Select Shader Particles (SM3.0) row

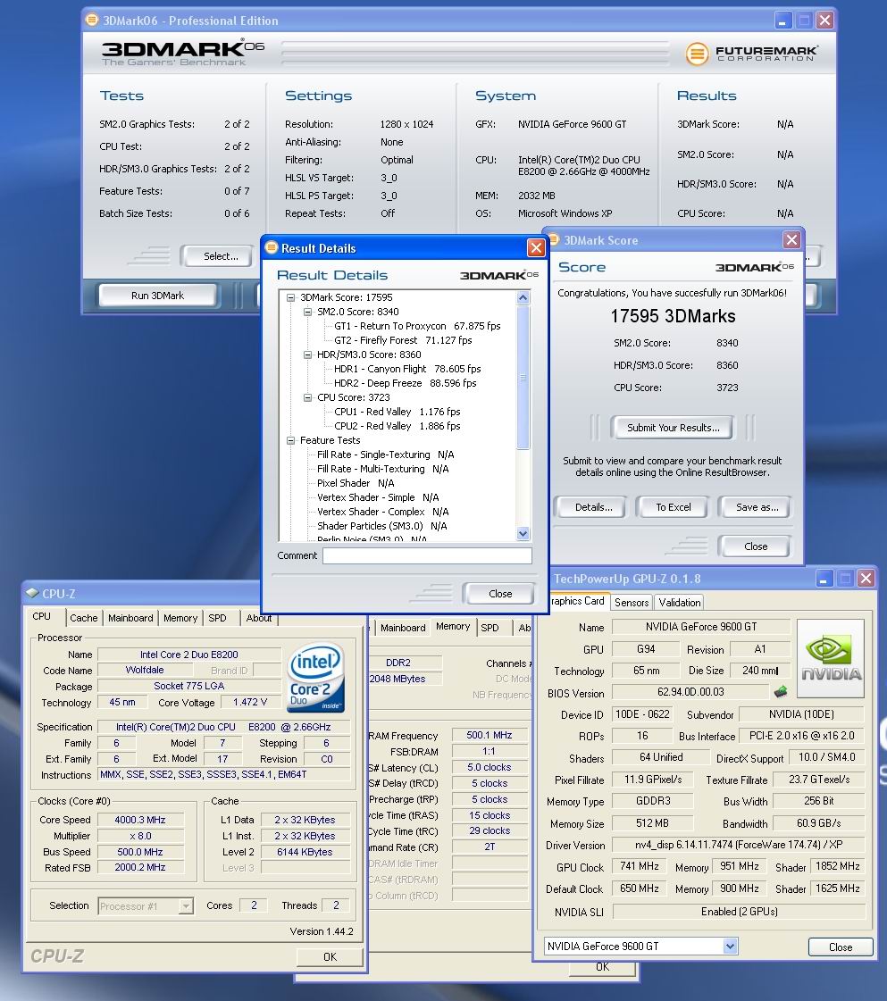click(382, 526)
